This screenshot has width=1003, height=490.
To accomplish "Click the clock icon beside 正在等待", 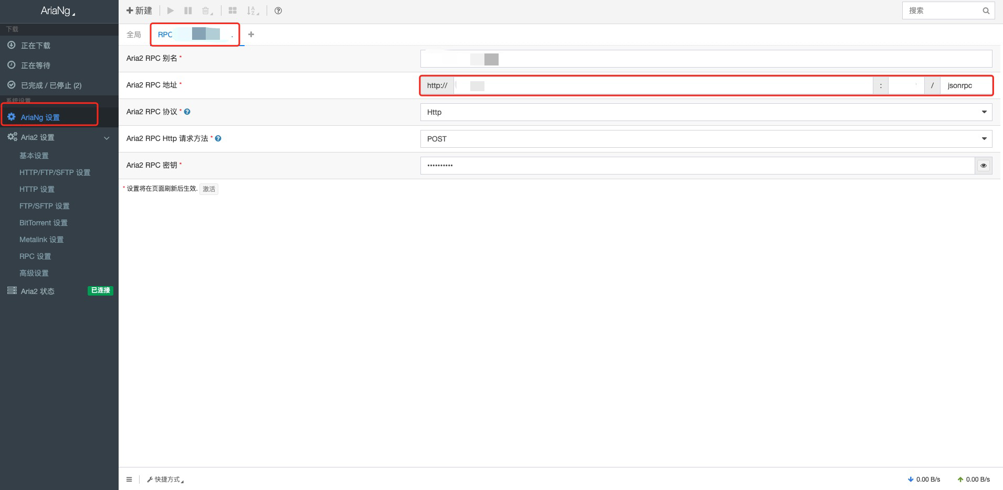I will coord(11,65).
